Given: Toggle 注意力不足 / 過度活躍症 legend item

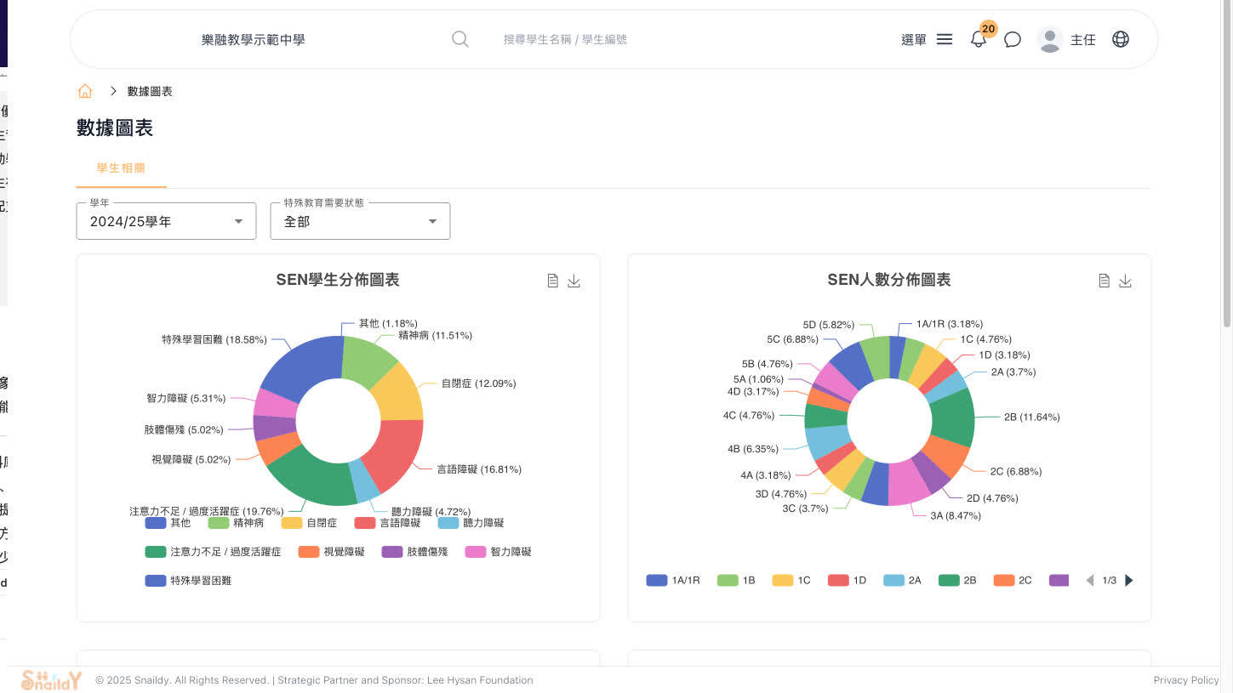Looking at the screenshot, I should point(213,552).
